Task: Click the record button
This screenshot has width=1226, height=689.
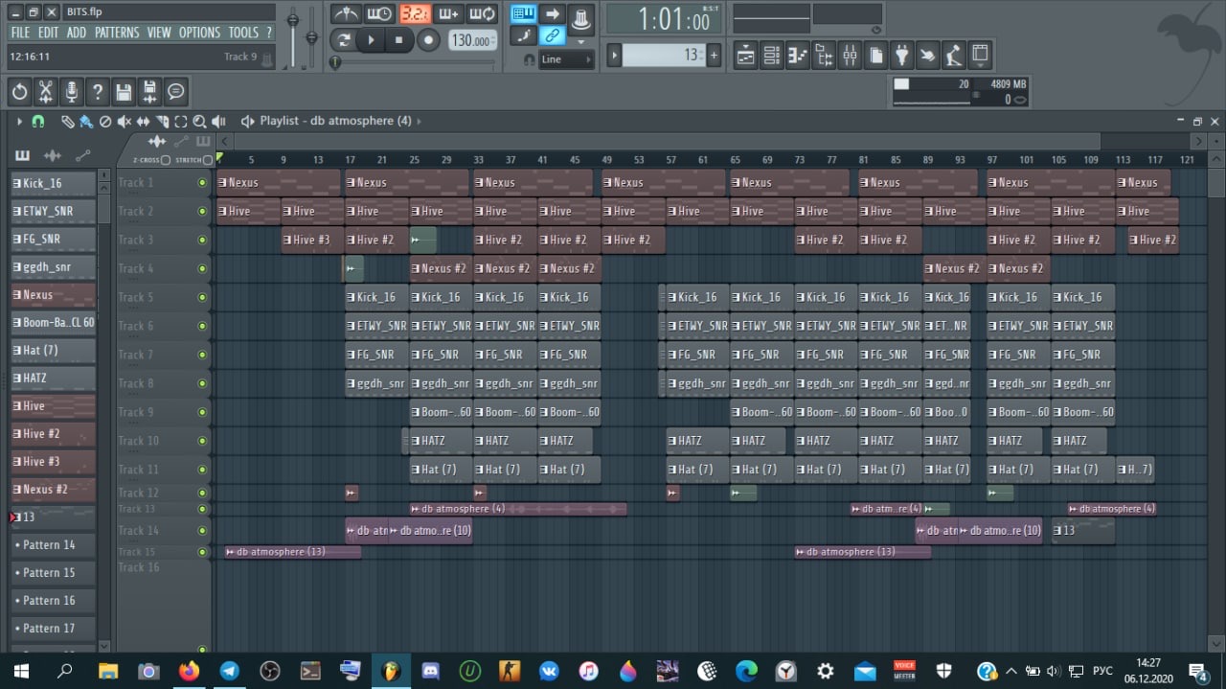Action: coord(428,40)
